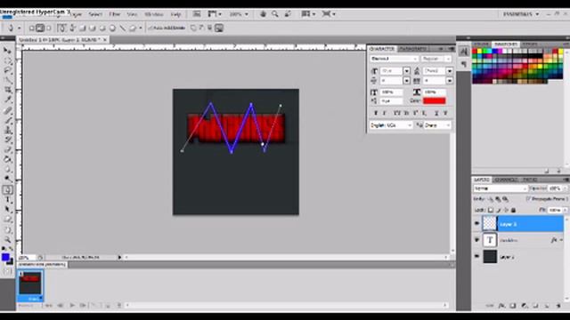The image size is (570, 320).
Task: Enable Paths mode in options bar
Action: (40, 28)
